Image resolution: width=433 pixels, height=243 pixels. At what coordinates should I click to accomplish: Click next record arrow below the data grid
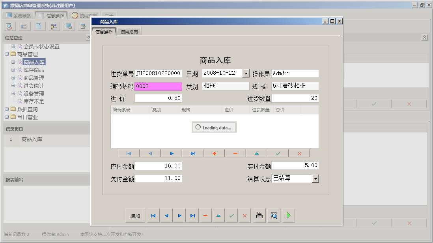click(x=171, y=153)
